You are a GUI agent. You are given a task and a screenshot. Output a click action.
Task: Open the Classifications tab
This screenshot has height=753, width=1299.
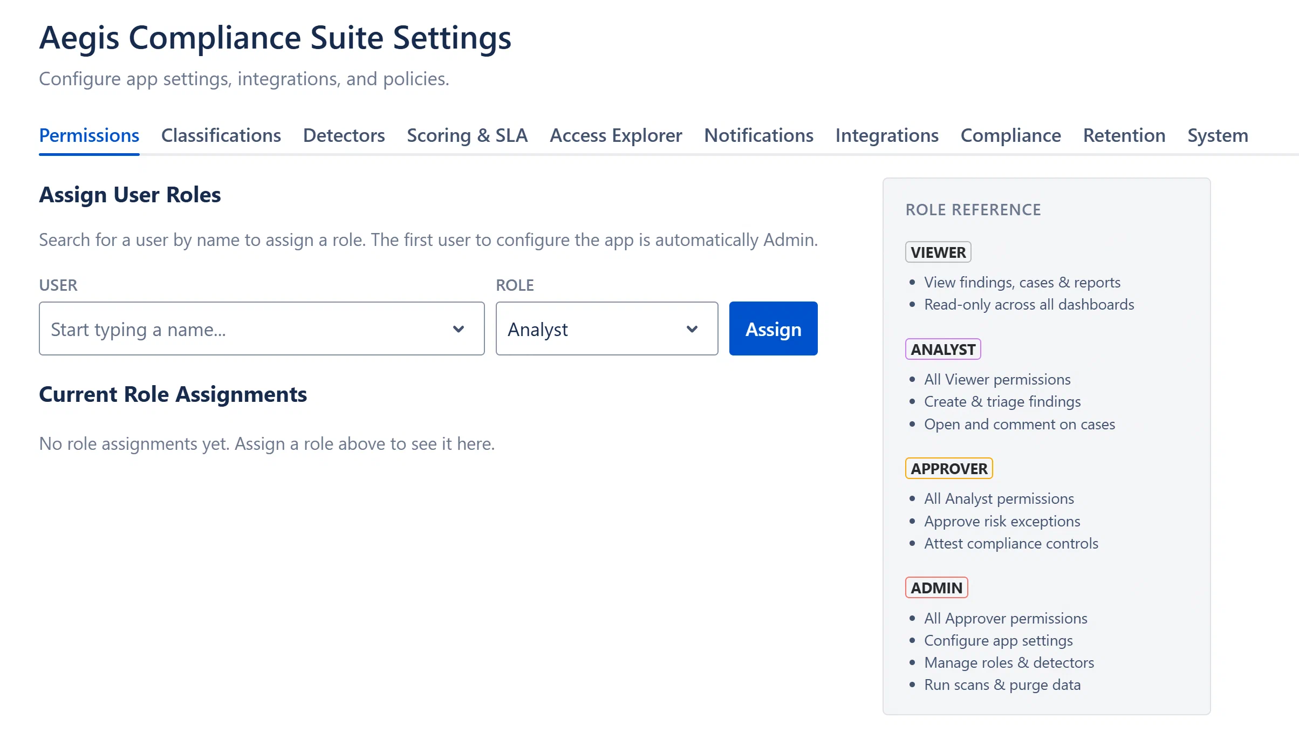tap(221, 135)
